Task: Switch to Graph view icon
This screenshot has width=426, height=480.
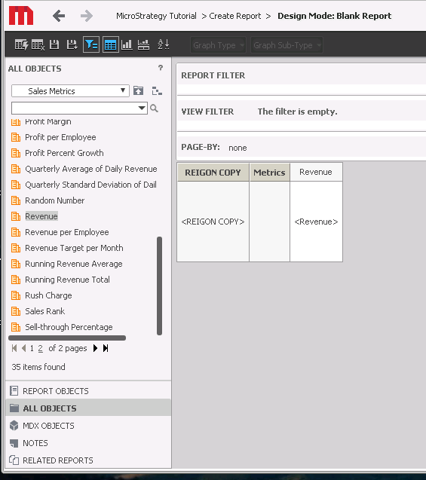Action: pos(127,45)
